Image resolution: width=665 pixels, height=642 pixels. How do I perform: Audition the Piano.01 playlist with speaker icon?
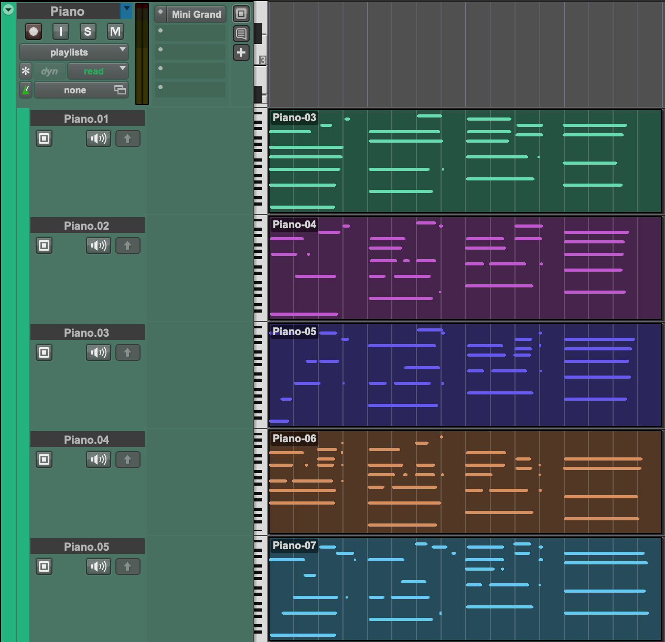[x=99, y=138]
